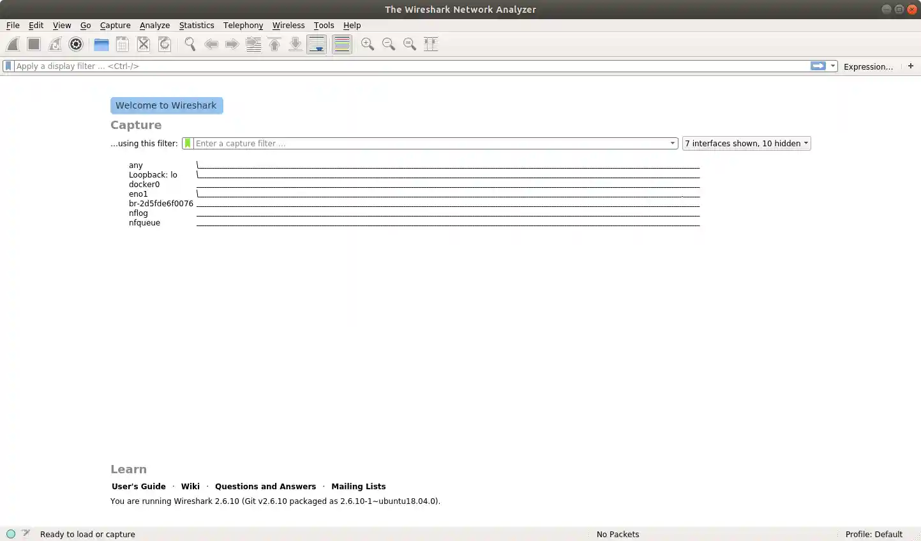This screenshot has width=921, height=541.
Task: Click the zoom in toolbar icon
Action: (x=367, y=44)
